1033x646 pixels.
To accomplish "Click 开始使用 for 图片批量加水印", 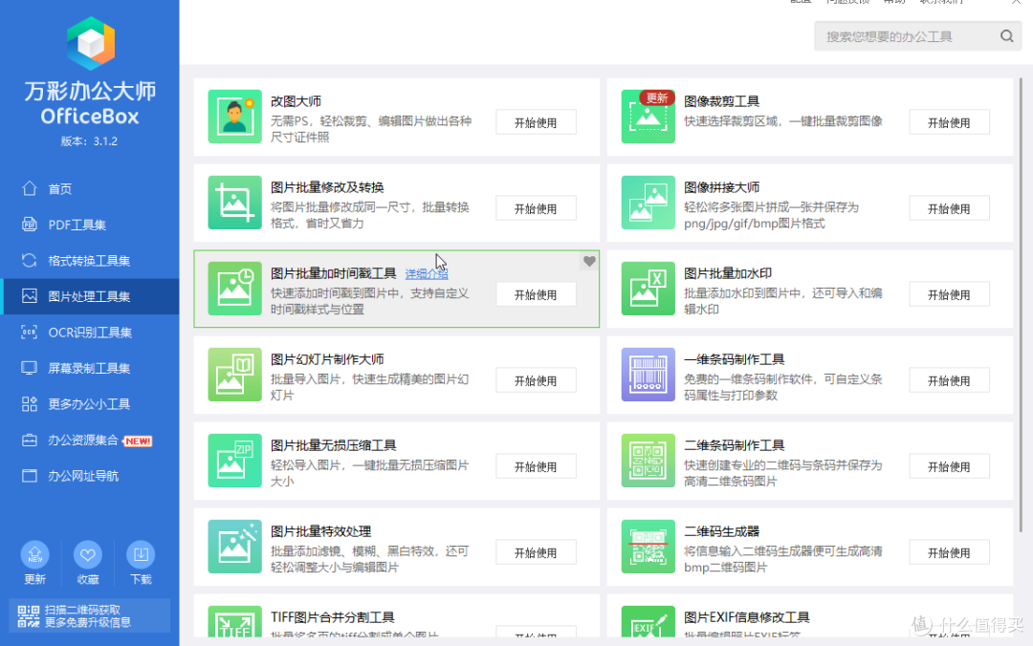I will [x=949, y=294].
